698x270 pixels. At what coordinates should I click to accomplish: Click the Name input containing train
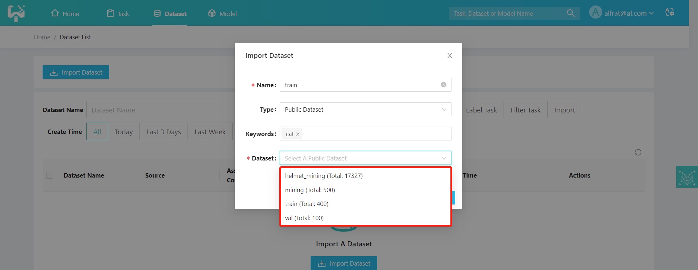click(365, 85)
